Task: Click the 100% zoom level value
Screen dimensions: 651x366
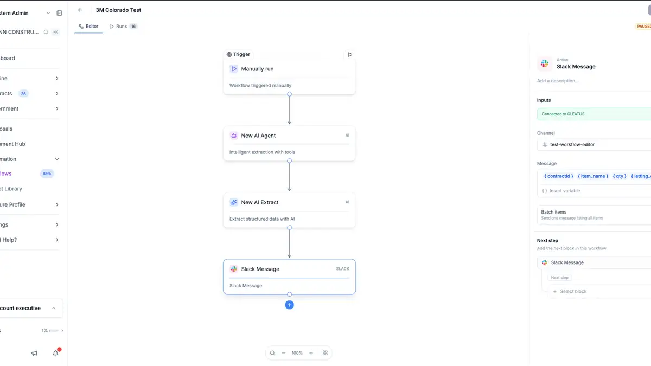Action: [297, 353]
